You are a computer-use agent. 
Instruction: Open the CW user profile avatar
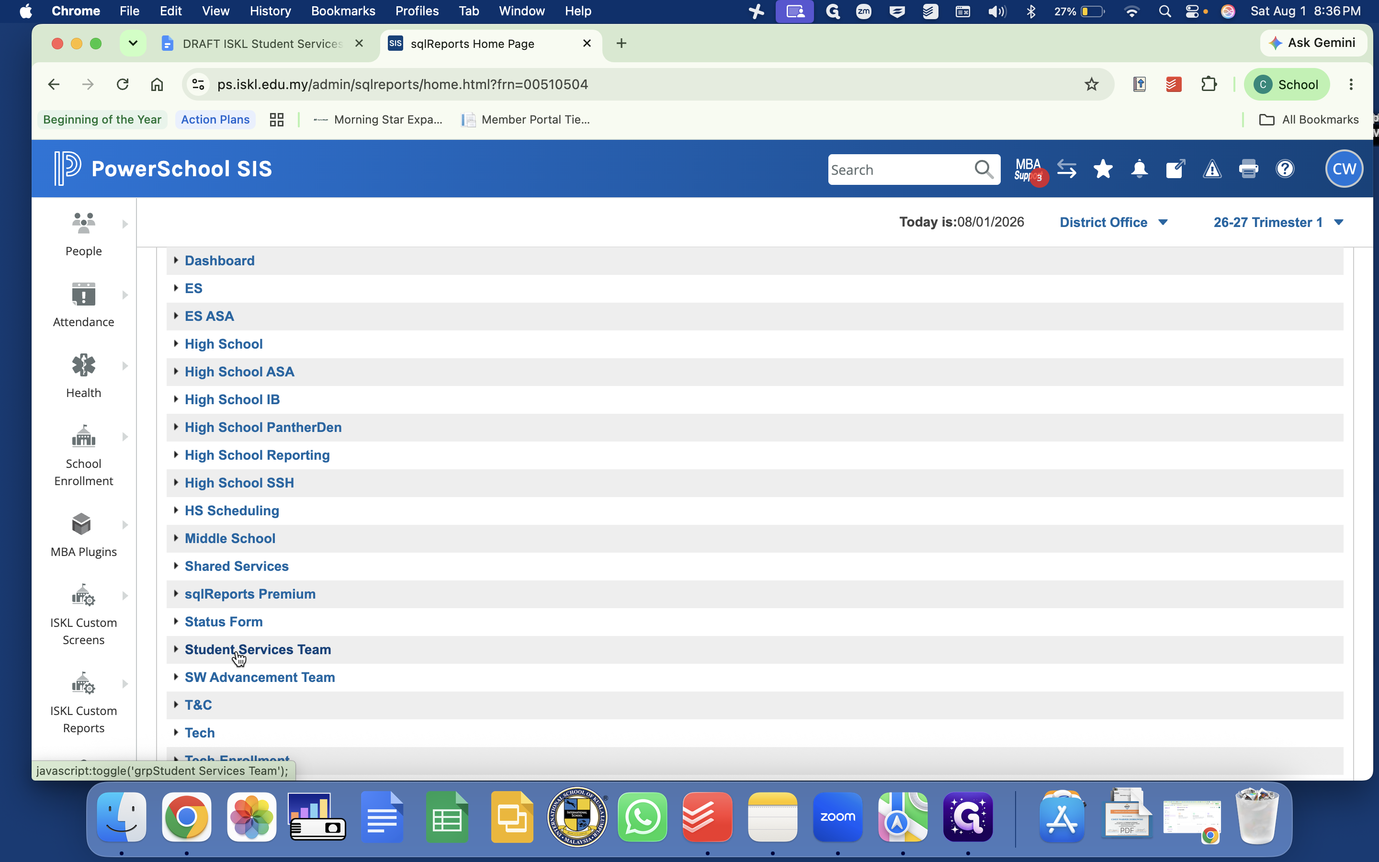(1344, 169)
